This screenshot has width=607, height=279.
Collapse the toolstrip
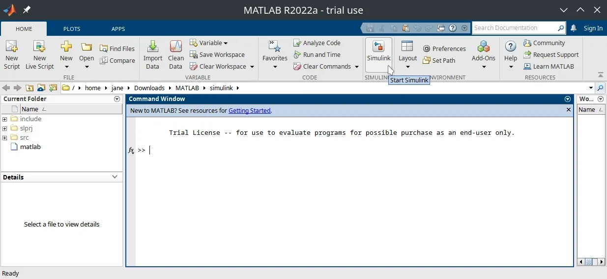(x=600, y=75)
